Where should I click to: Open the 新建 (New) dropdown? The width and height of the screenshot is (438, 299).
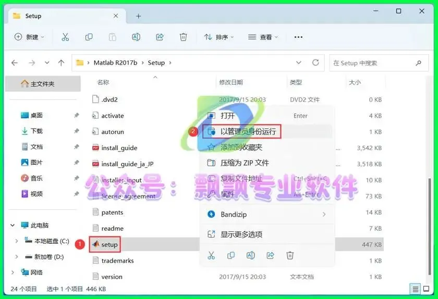click(29, 37)
